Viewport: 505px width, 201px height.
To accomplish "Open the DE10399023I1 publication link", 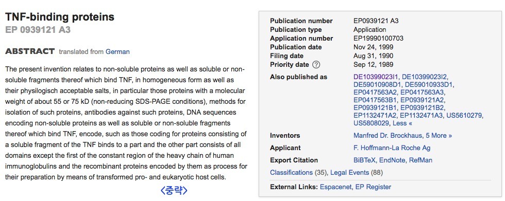I will [376, 77].
